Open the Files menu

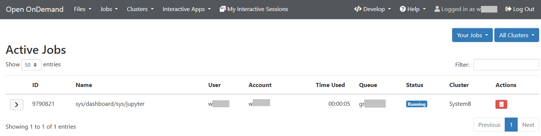[x=83, y=9]
